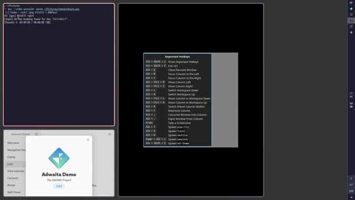355x200 pixels.
Task: Open hamburger menu in Adwaita Demo header
Action: [x=36, y=134]
